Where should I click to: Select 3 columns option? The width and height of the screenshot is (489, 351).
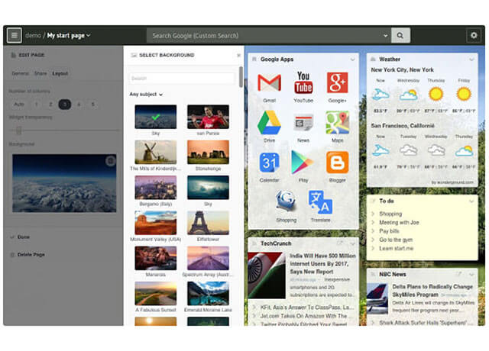click(x=65, y=104)
